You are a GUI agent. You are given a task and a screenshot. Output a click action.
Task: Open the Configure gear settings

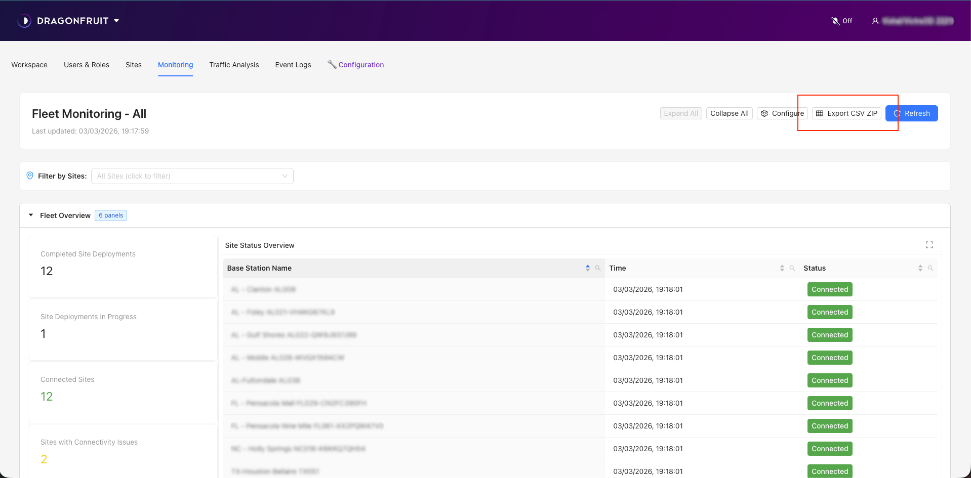click(782, 113)
